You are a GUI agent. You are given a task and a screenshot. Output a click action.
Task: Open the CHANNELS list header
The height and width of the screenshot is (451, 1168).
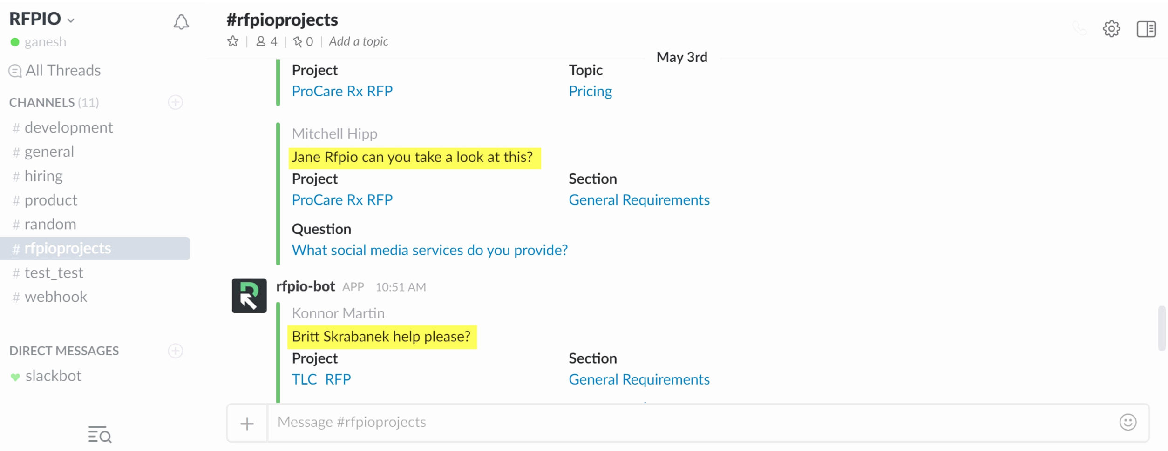click(54, 102)
